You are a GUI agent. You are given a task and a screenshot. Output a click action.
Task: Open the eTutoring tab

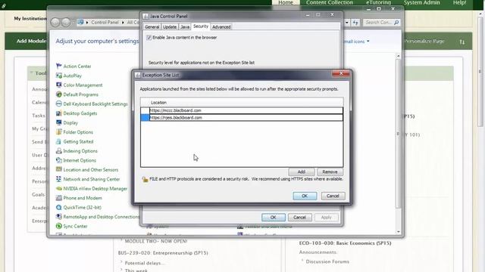point(378,2)
